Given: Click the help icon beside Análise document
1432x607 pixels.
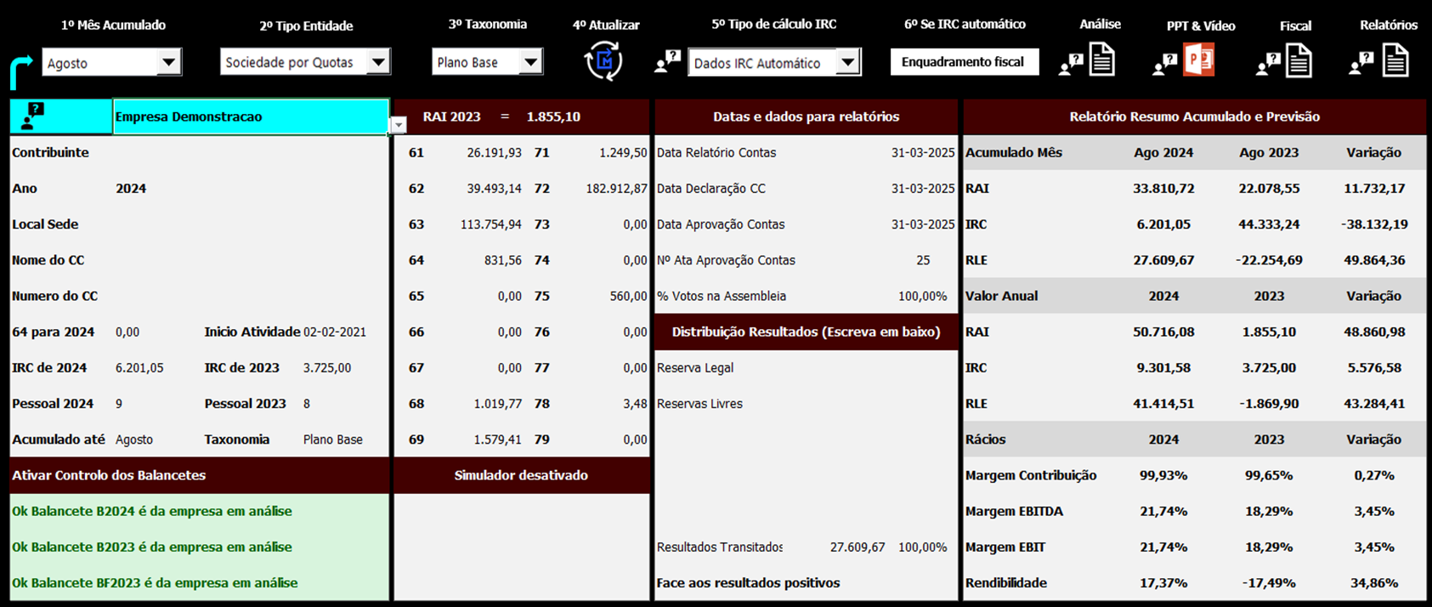Looking at the screenshot, I should tap(1072, 63).
